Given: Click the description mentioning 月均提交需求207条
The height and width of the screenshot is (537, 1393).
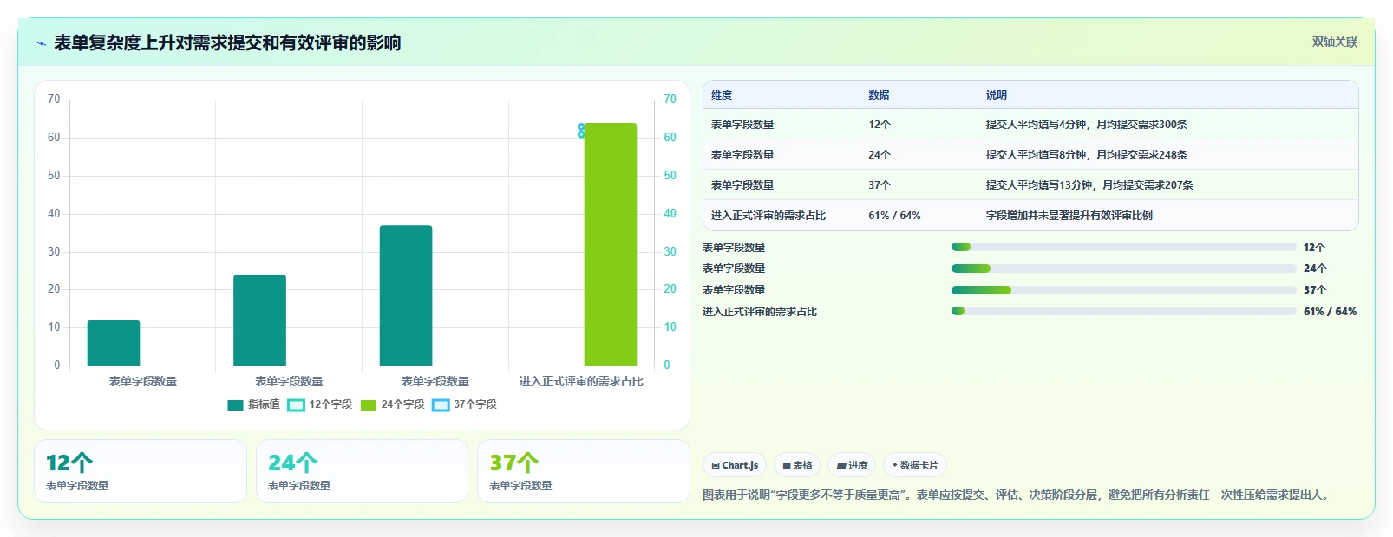Looking at the screenshot, I should point(1089,185).
